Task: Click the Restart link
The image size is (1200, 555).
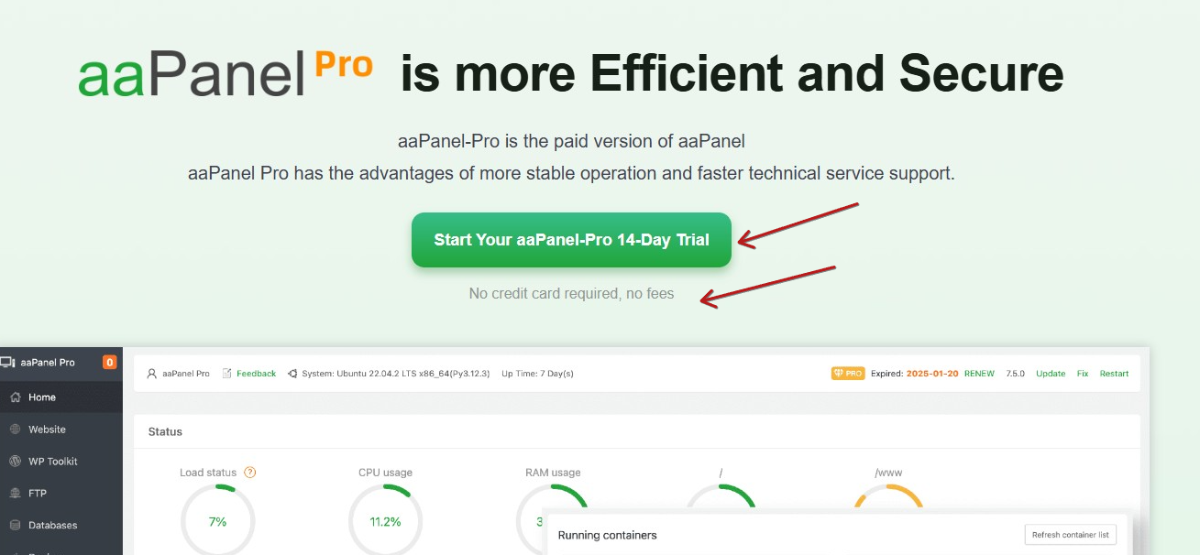Action: (1114, 374)
